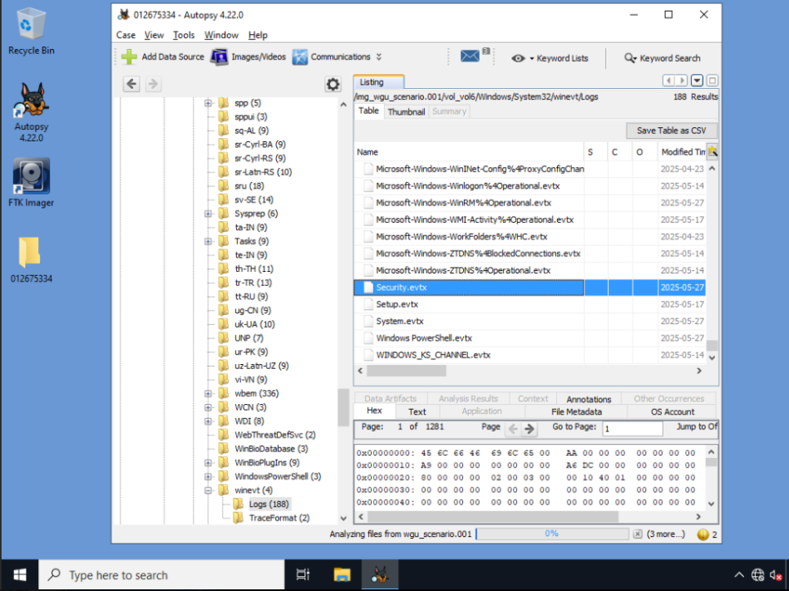Image resolution: width=789 pixels, height=591 pixels.
Task: Open Recycle Bin on desktop
Action: pyautogui.click(x=32, y=32)
